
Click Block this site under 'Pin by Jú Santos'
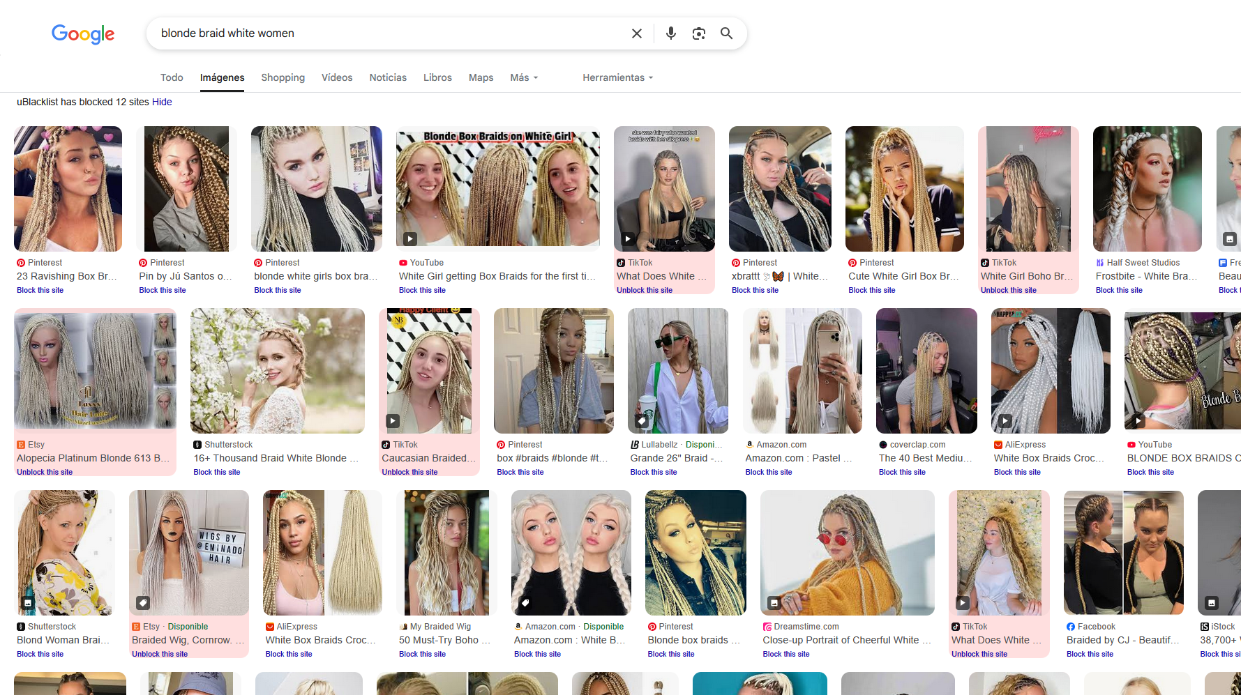click(x=162, y=290)
